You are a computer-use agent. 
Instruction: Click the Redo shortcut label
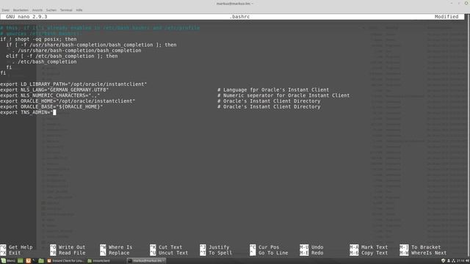[317, 253]
